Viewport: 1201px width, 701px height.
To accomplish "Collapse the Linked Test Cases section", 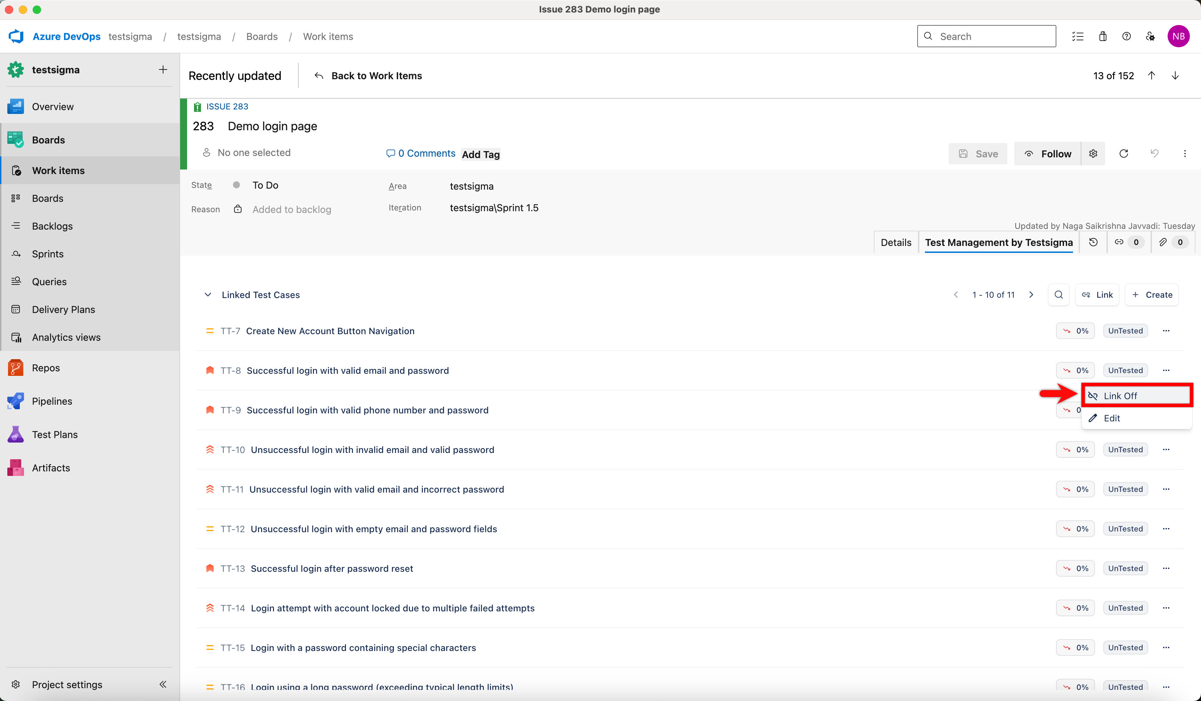I will (x=208, y=295).
